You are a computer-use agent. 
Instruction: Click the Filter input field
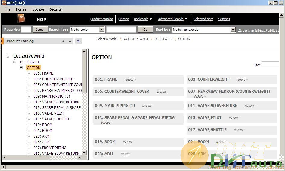click(x=270, y=65)
